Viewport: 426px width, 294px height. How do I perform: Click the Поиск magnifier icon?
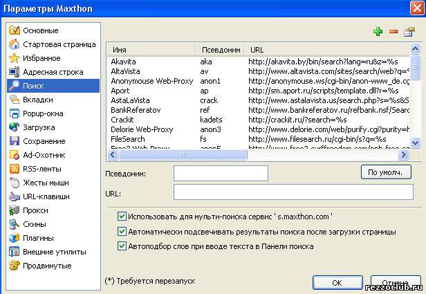point(15,86)
